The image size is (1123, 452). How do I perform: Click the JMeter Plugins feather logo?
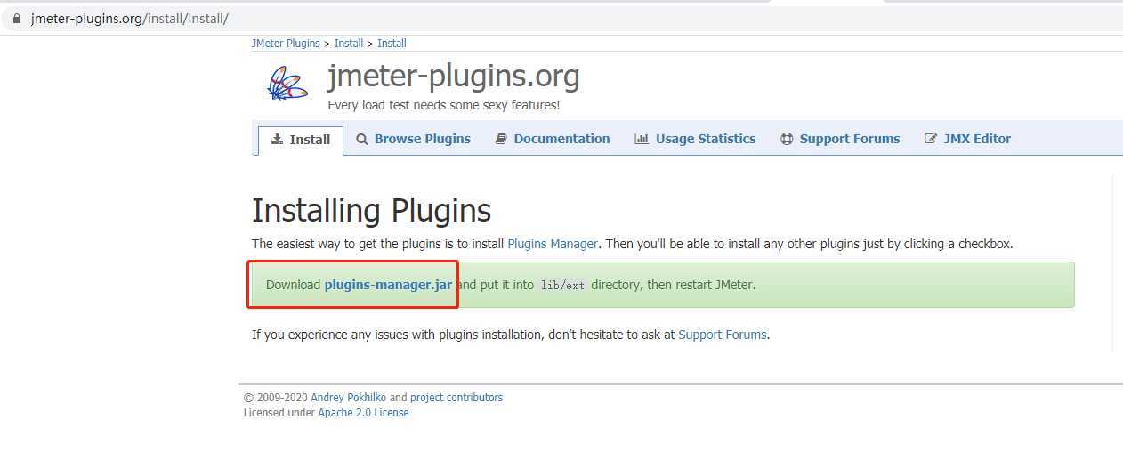287,84
